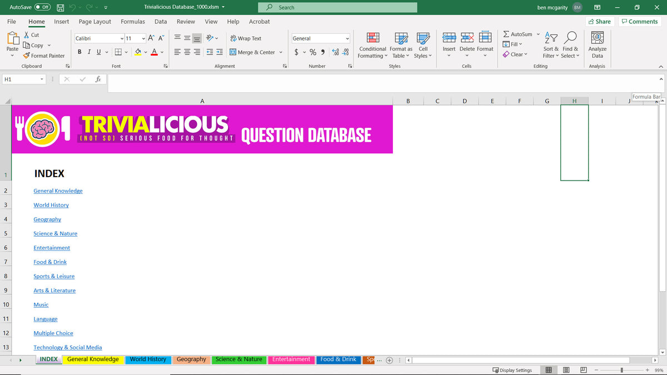Open the Review ribbon tab
Viewport: 667px width, 375px height.
[x=186, y=22]
